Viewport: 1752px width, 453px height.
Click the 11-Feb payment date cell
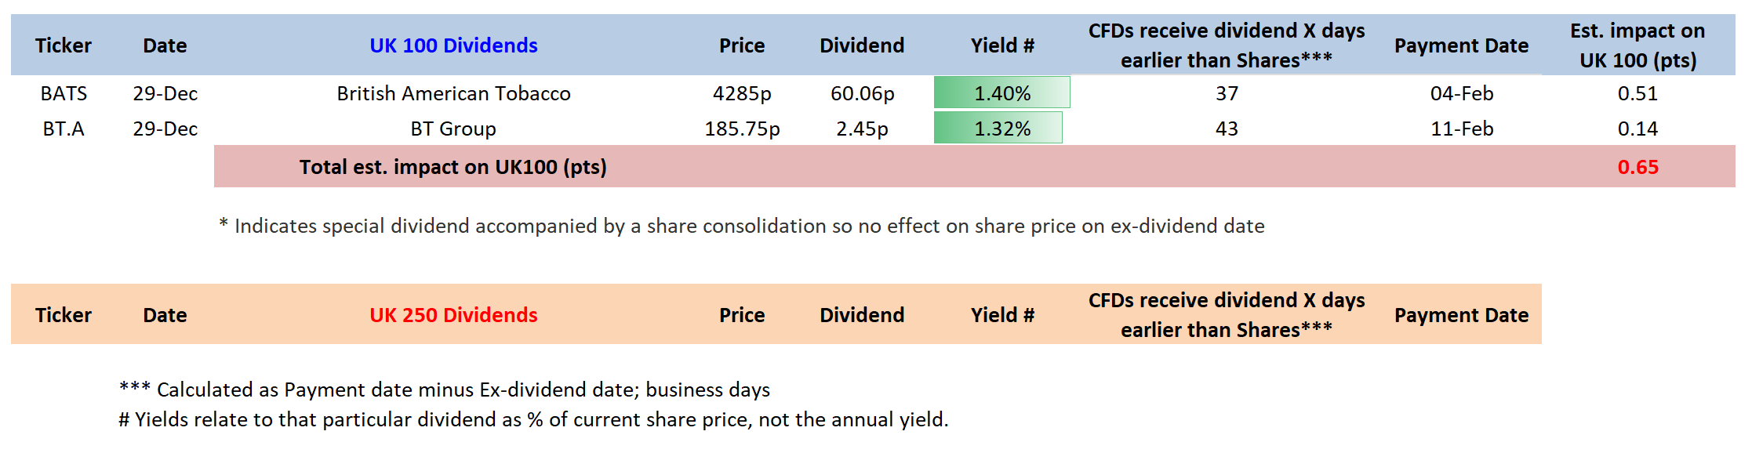pyautogui.click(x=1461, y=129)
